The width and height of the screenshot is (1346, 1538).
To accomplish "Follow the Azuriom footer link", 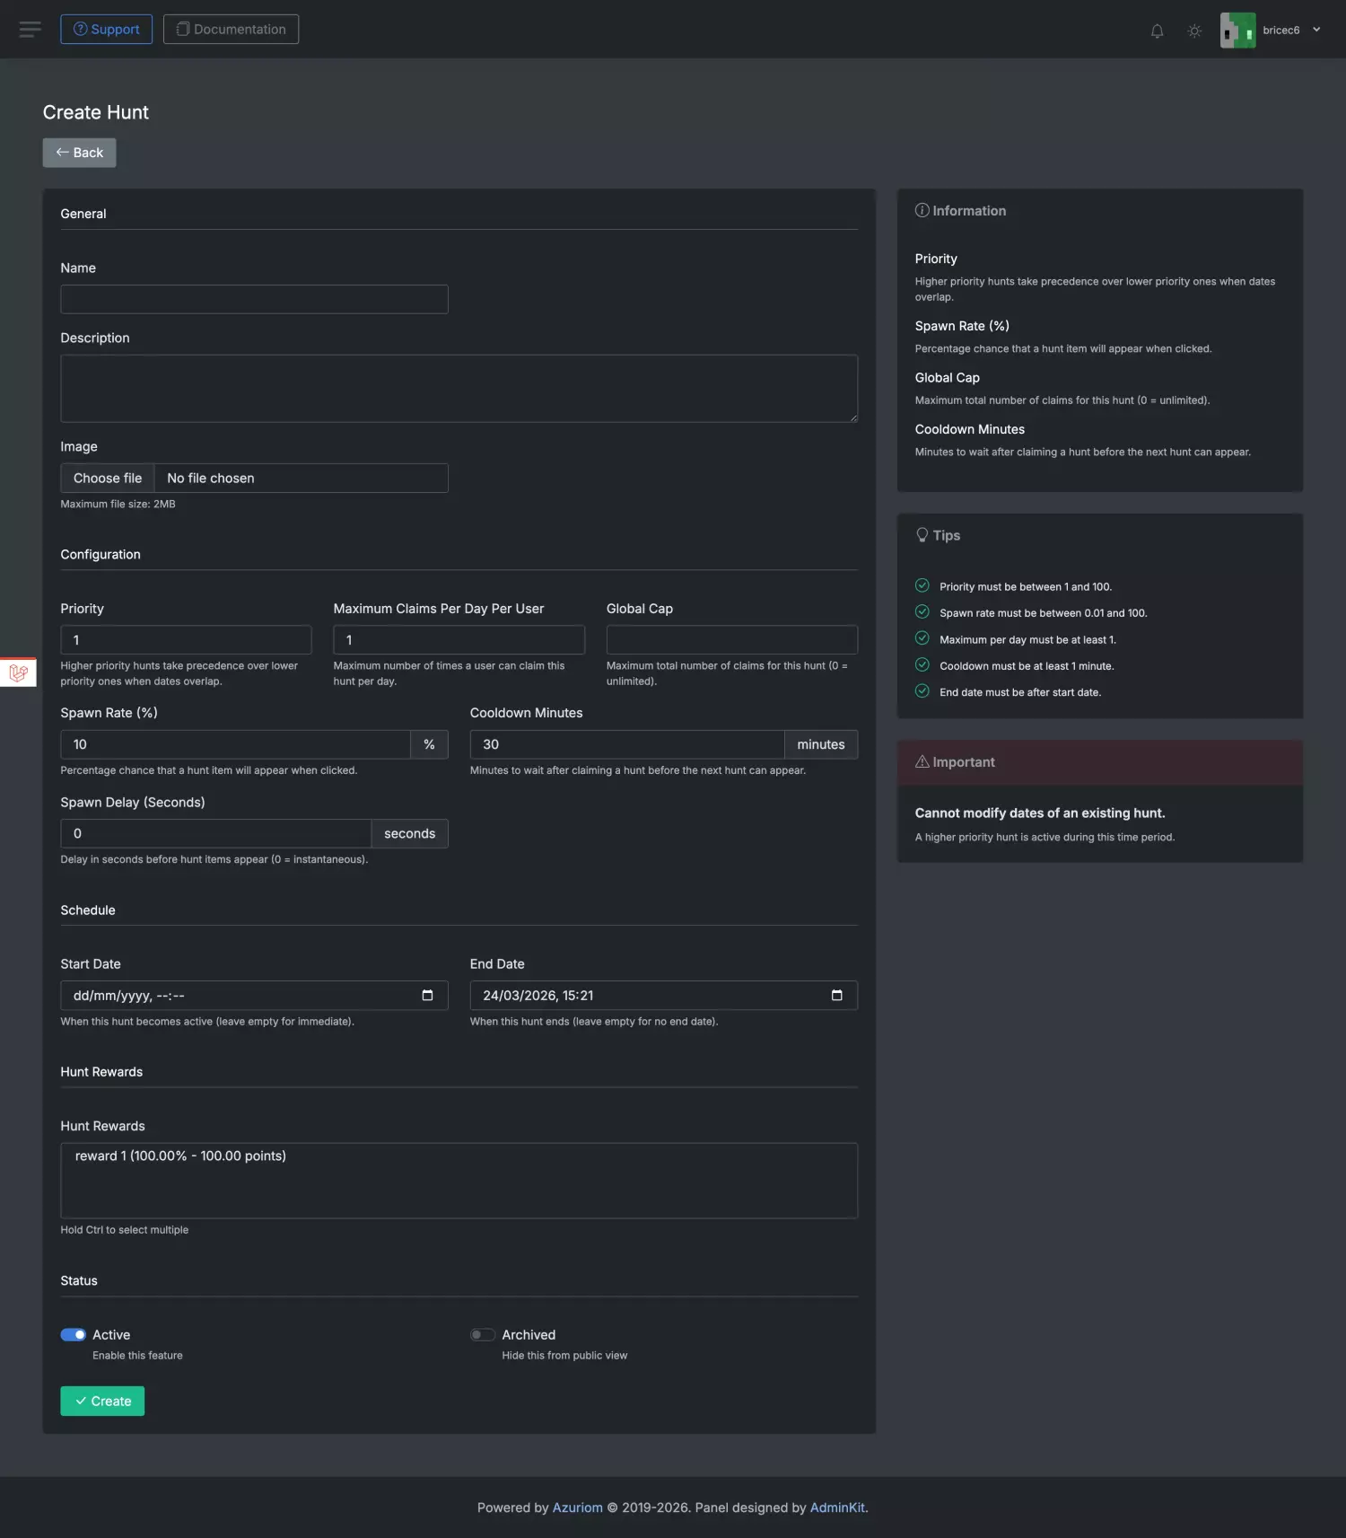I will tap(577, 1507).
